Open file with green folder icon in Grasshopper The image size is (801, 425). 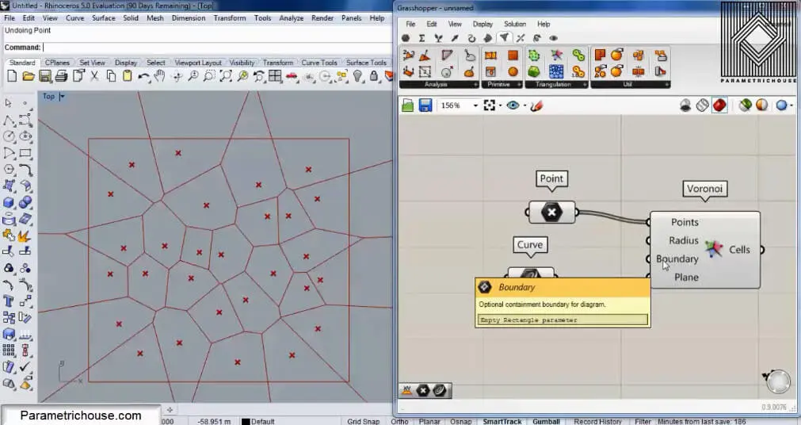[x=408, y=105]
